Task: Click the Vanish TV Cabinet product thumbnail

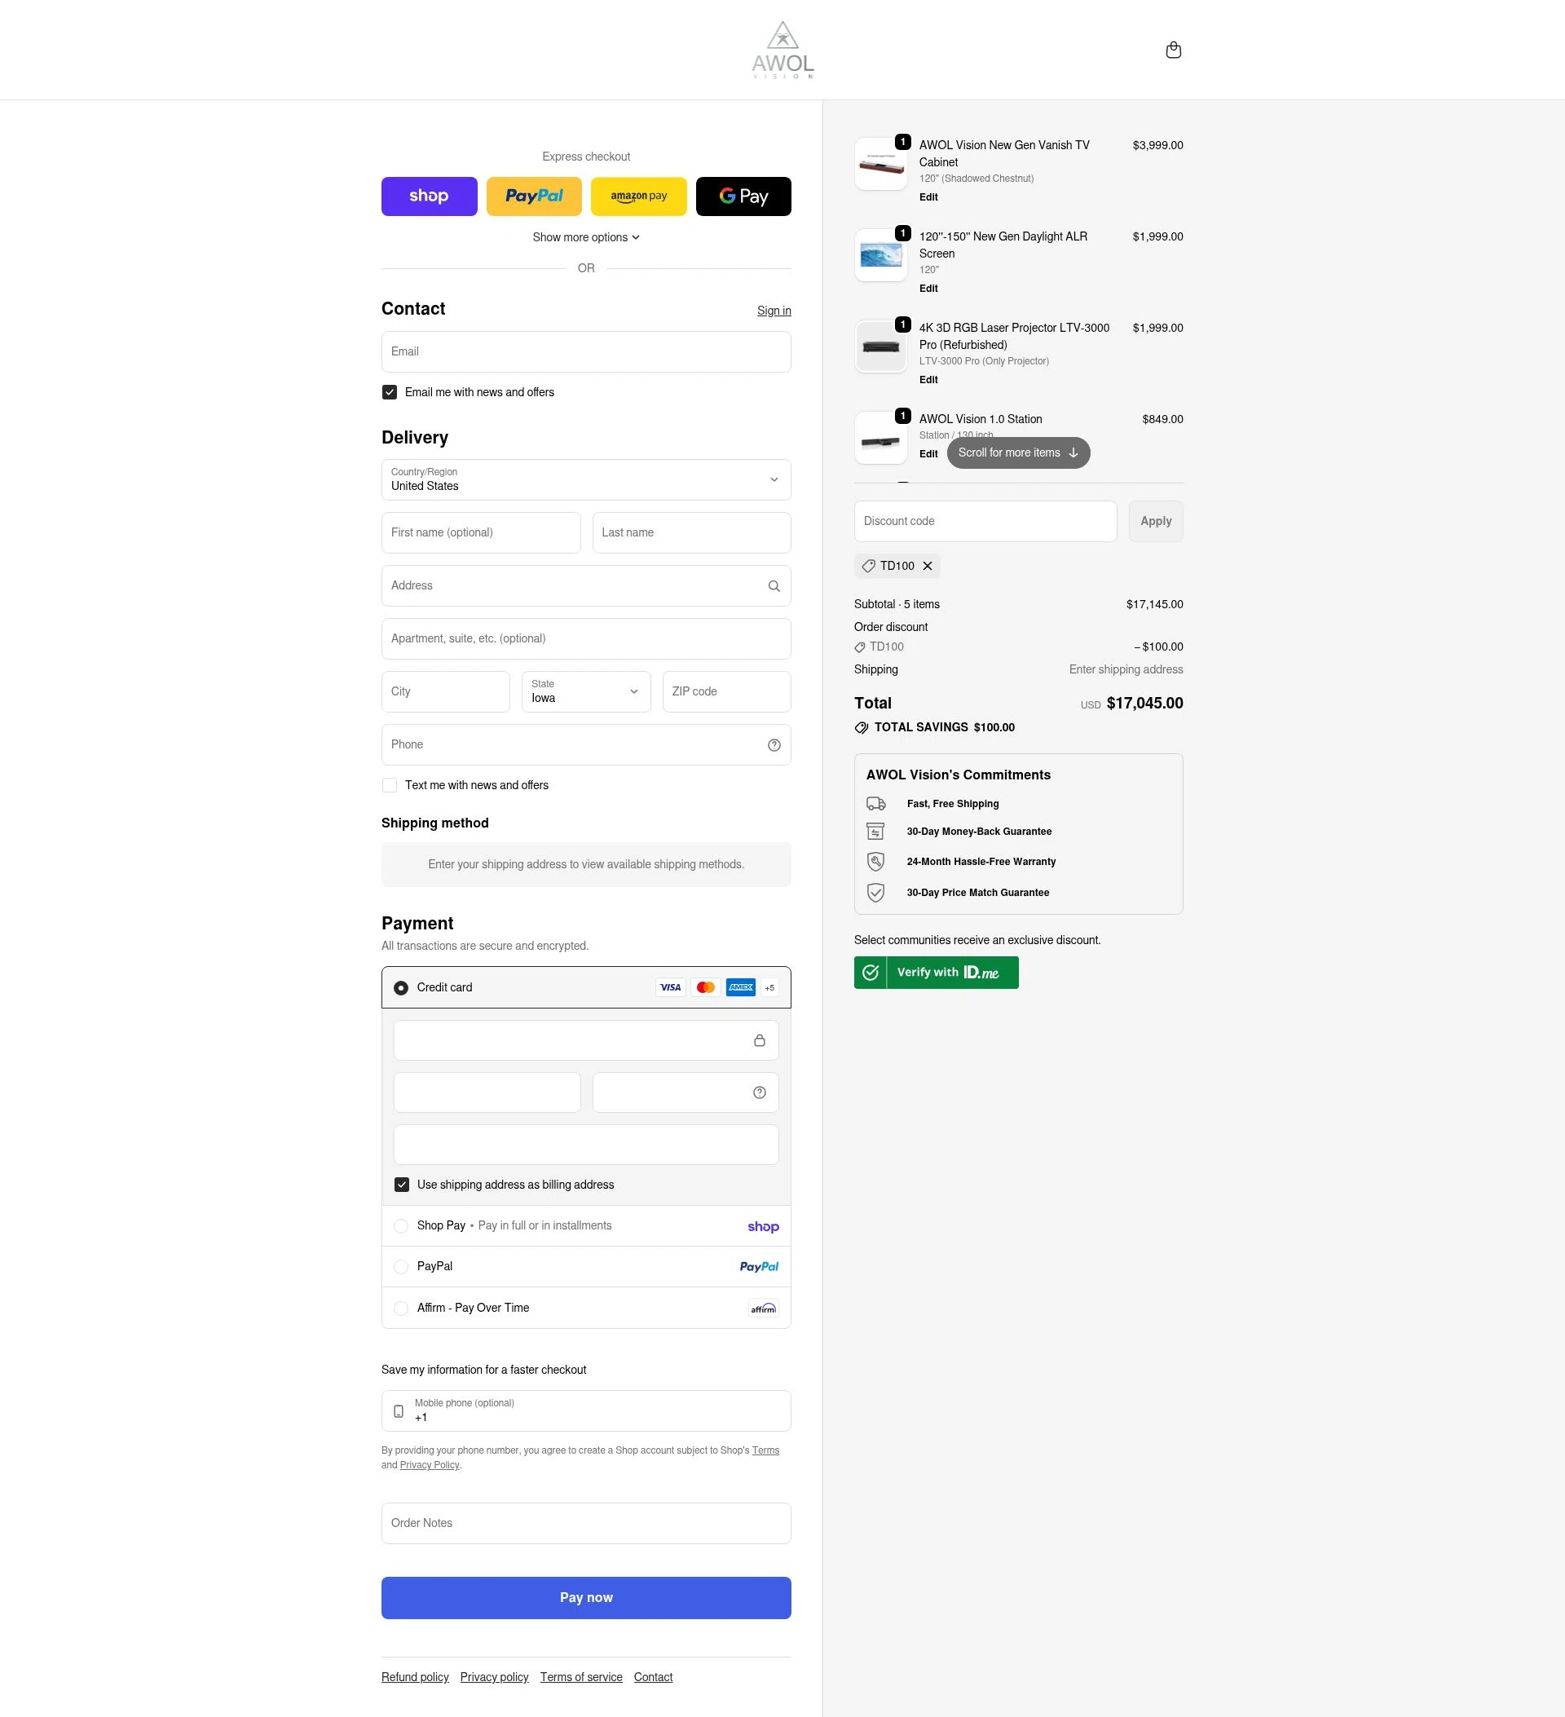Action: point(880,164)
